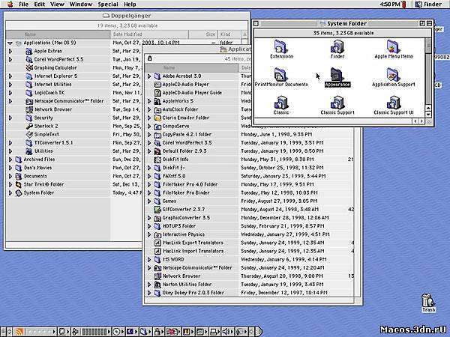Viewport: 450px width, 337px height.
Task: Expand Apple Extras in Doppelgänger window
Action: point(10,51)
